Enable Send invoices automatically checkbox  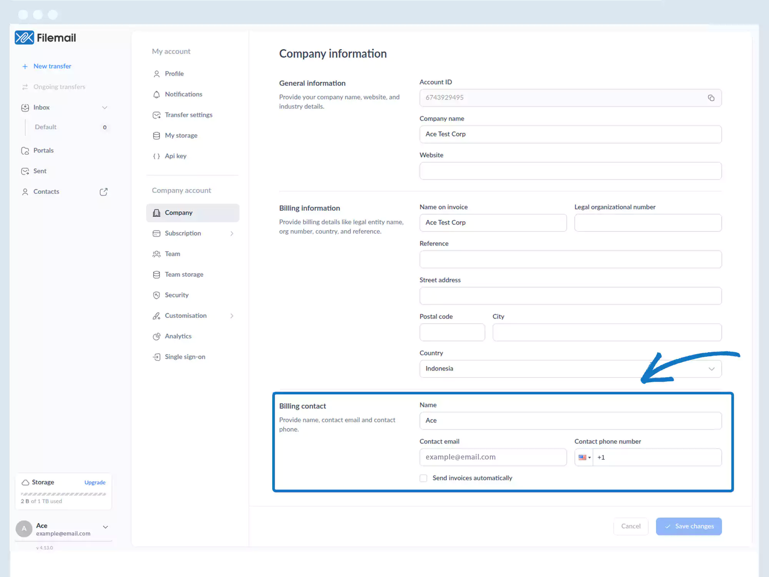(x=423, y=478)
